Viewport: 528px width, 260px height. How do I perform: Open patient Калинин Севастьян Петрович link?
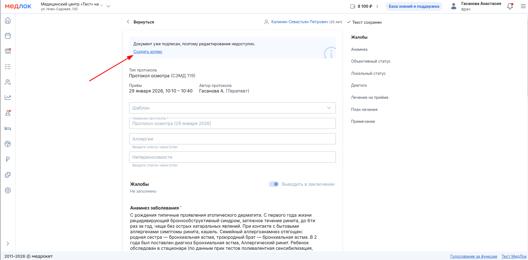(x=300, y=22)
